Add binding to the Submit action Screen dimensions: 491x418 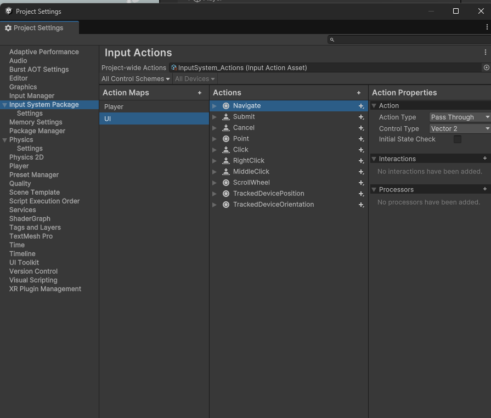(361, 117)
